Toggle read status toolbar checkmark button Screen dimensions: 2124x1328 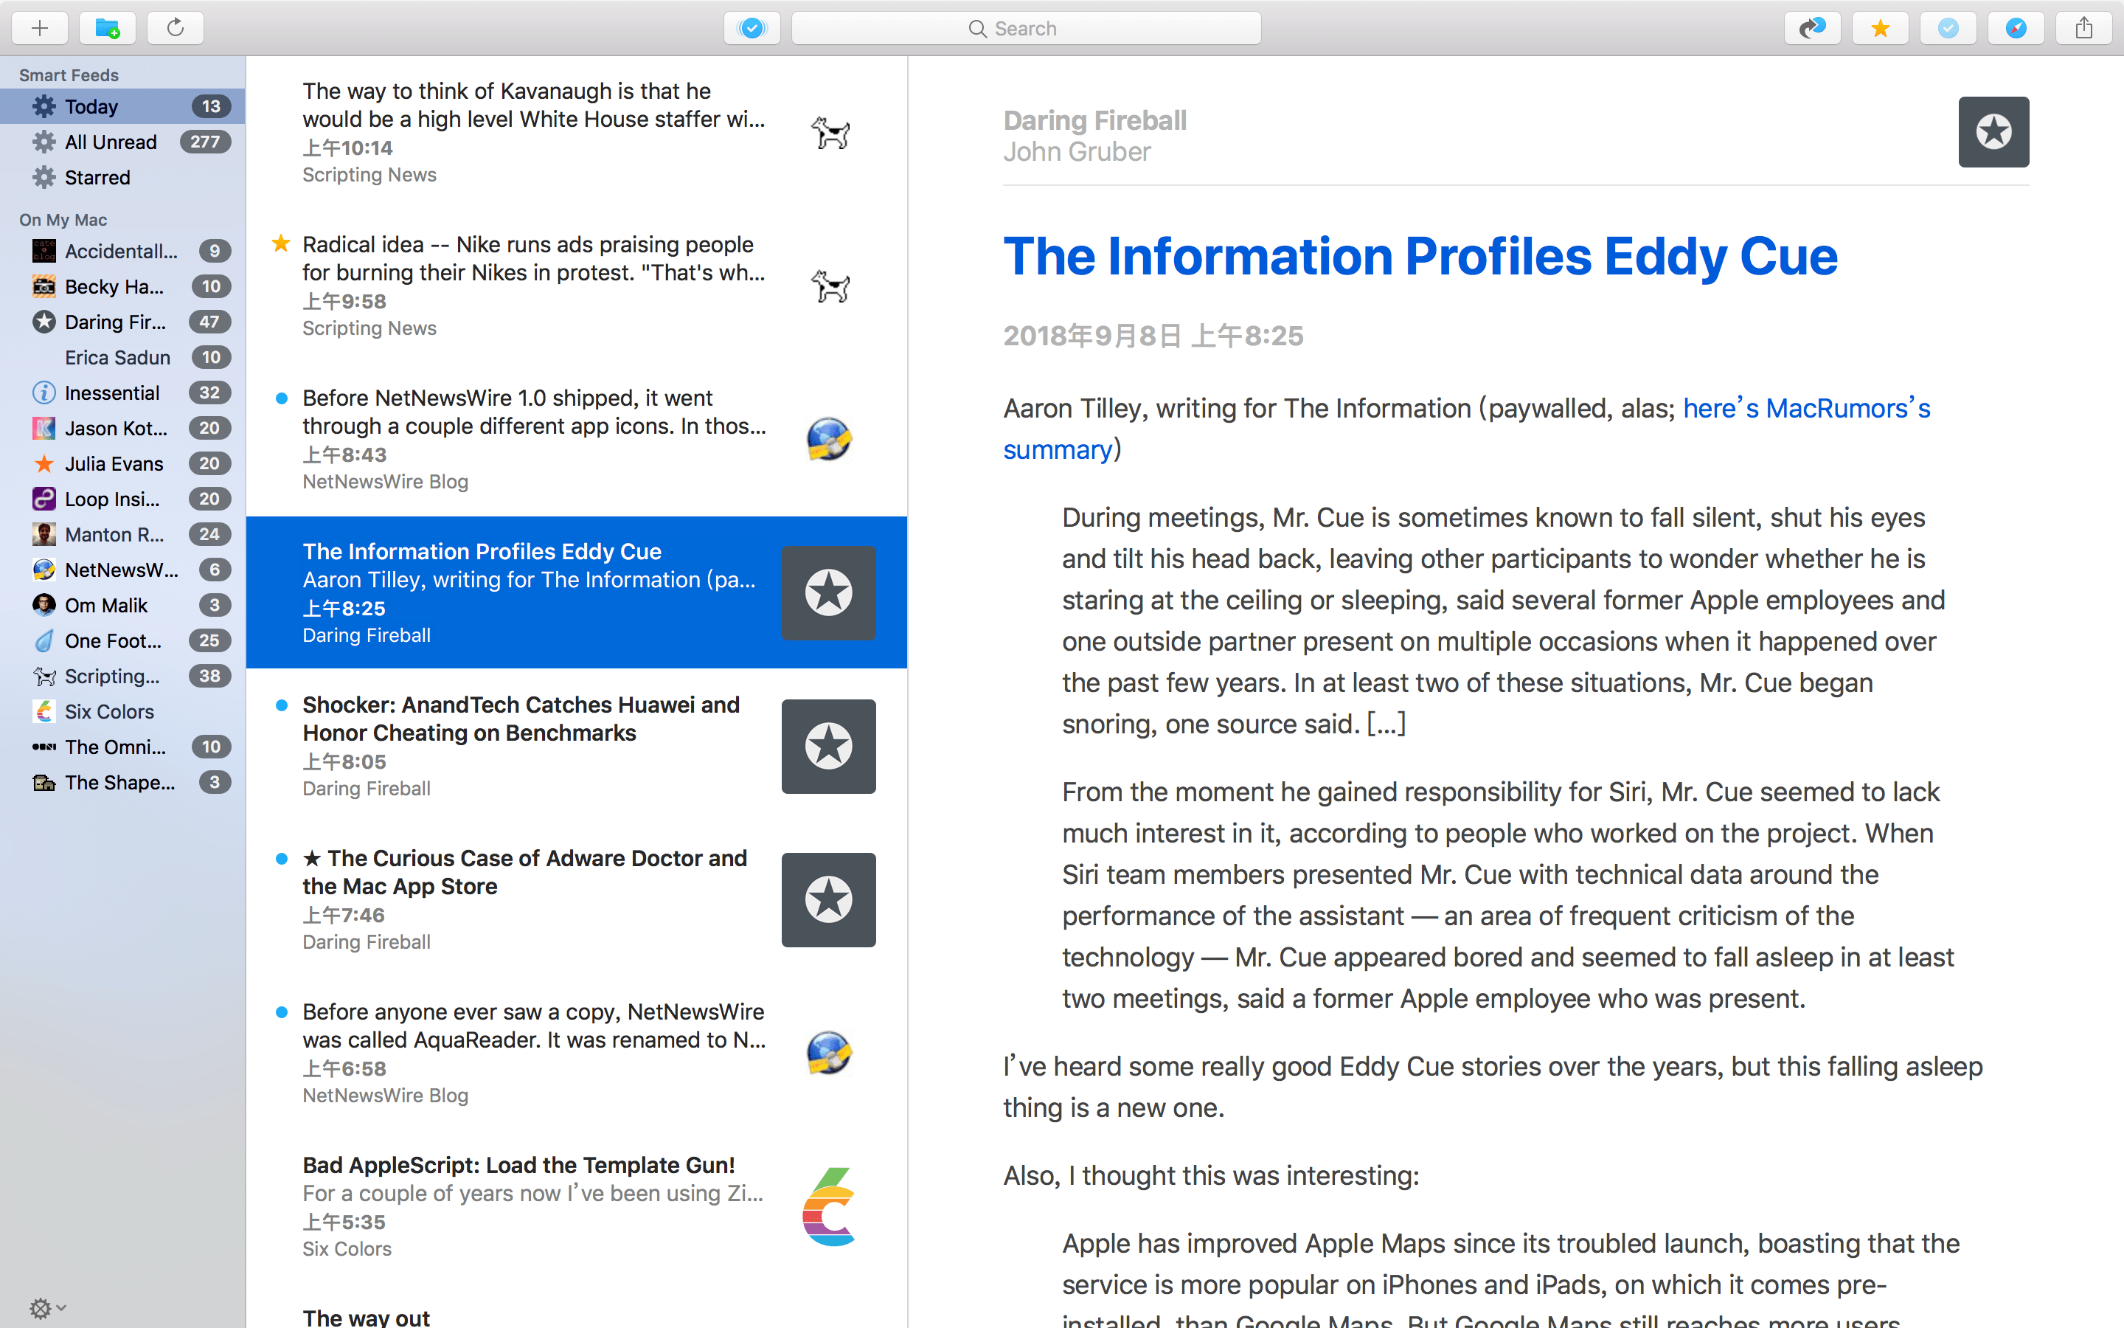coord(1948,28)
